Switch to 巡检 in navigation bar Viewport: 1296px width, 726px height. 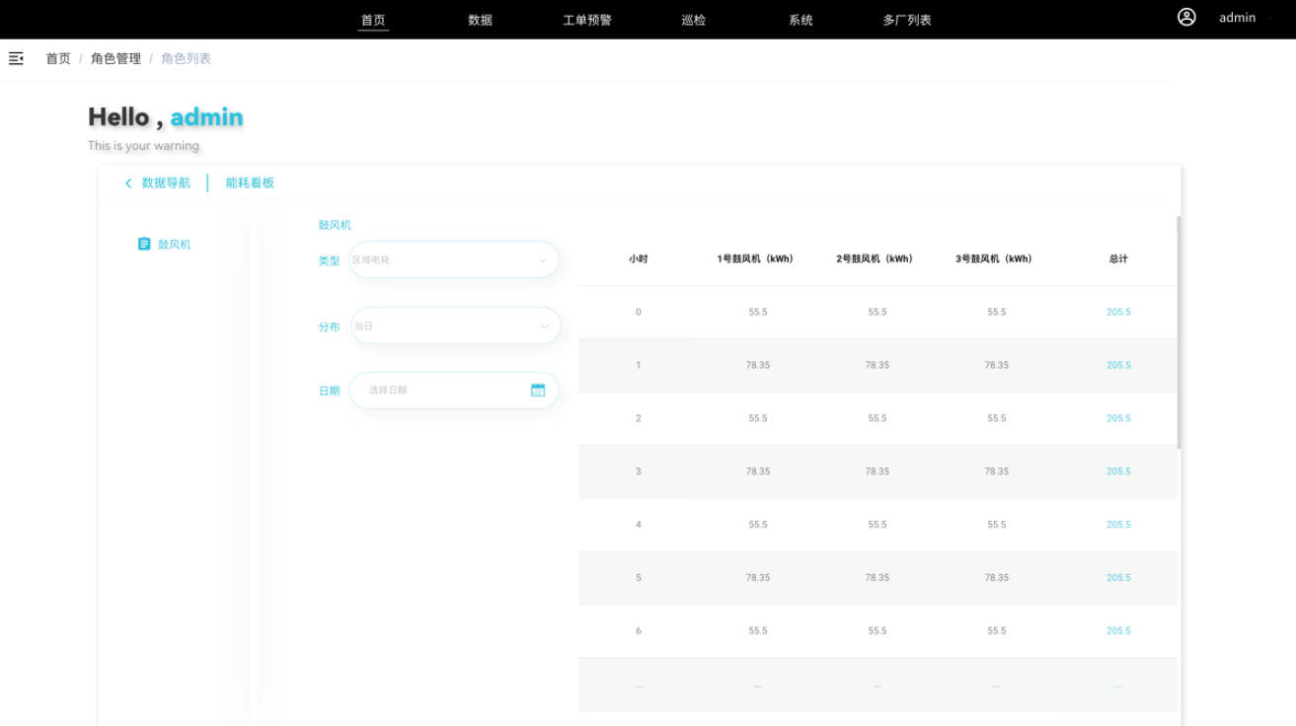694,20
